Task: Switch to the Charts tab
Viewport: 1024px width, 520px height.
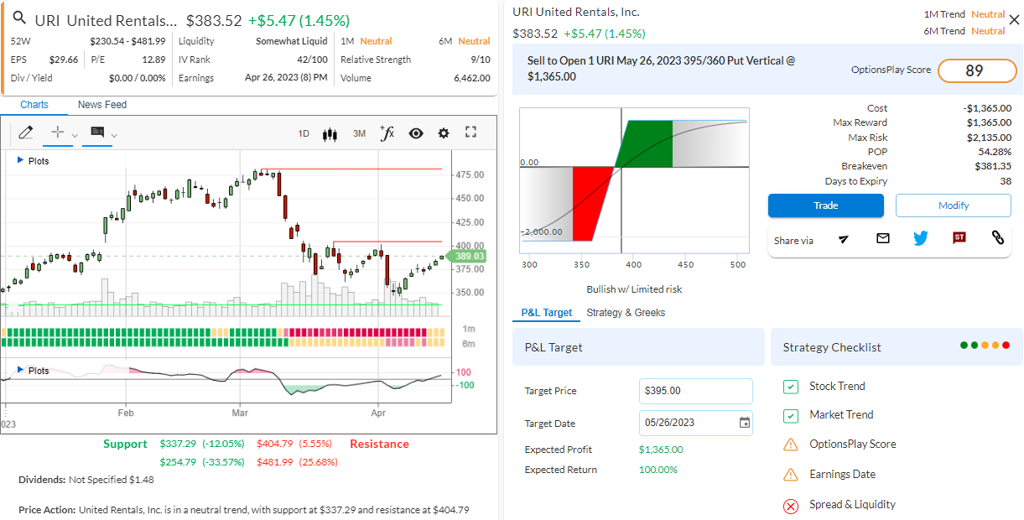Action: coord(34,105)
